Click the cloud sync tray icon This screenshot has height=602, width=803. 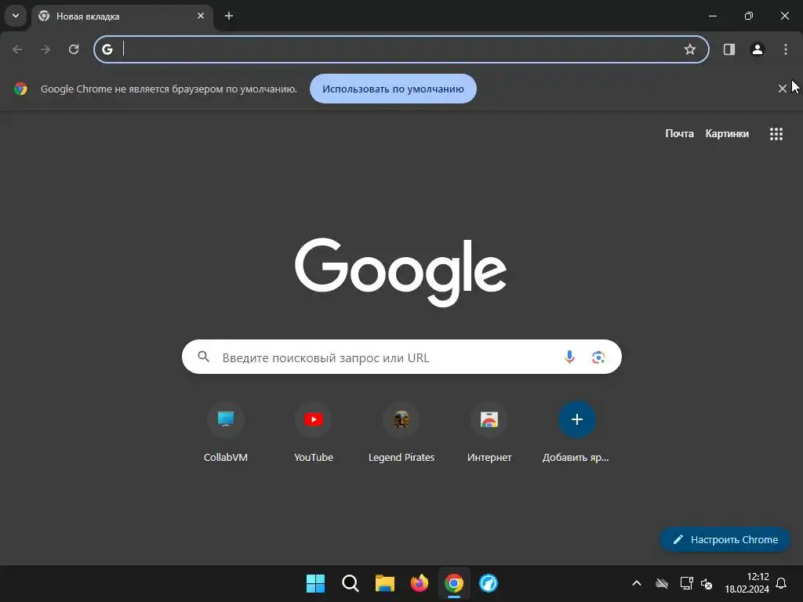(662, 583)
